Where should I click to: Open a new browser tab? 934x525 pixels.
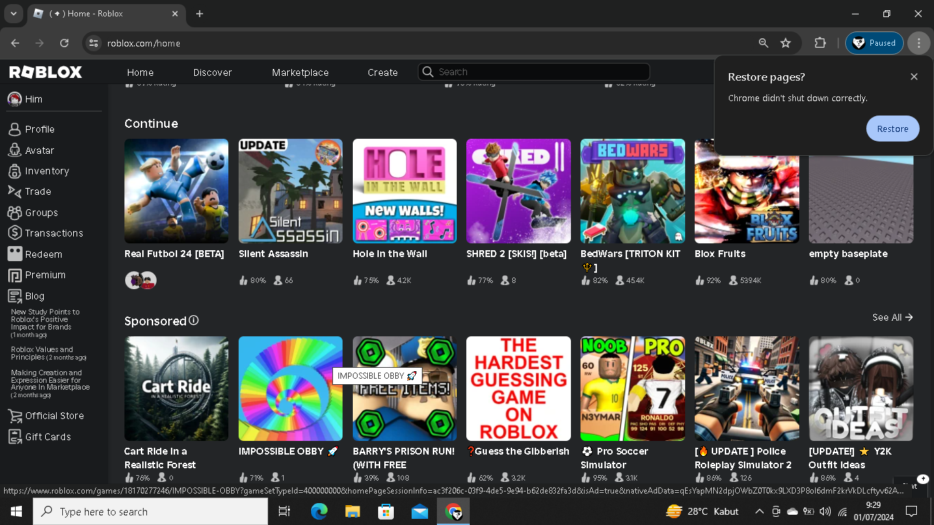coord(200,14)
